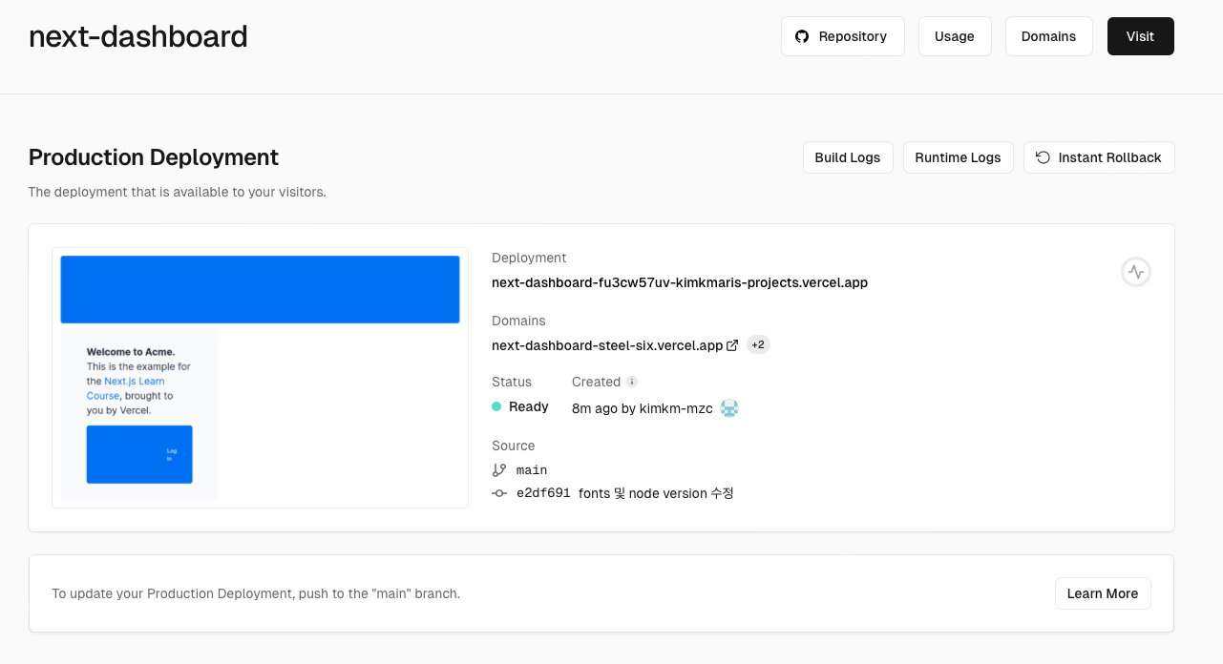The width and height of the screenshot is (1223, 664).
Task: Click the activity pulse icon
Action: coord(1135,272)
